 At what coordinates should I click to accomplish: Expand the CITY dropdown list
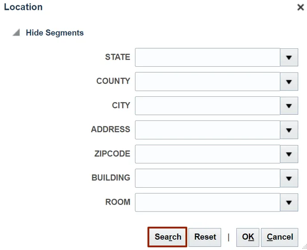tap(289, 106)
